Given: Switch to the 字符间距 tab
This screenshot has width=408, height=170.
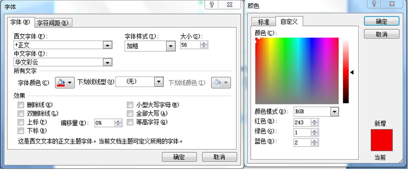Looking at the screenshot, I should pos(53,23).
